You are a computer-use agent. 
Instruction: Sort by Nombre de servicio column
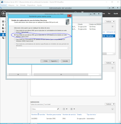coord(69,114)
